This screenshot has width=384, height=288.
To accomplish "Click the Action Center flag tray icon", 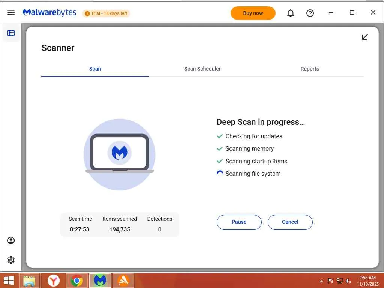I will pyautogui.click(x=330, y=281).
